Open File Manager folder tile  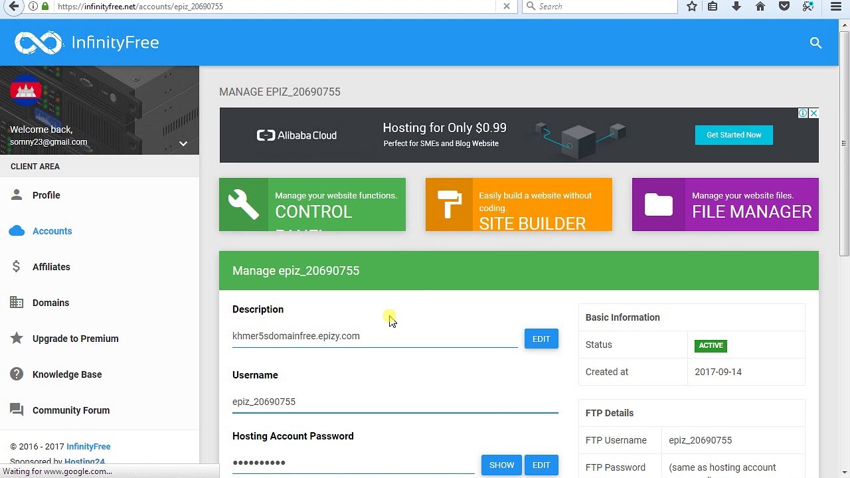point(725,204)
